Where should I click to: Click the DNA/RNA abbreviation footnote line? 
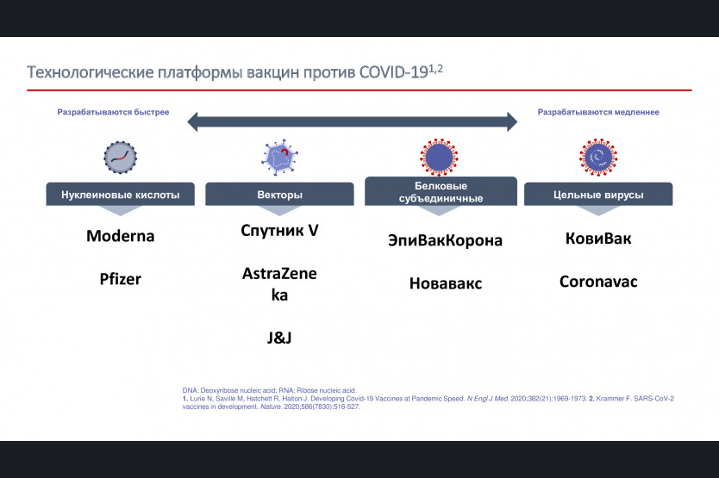point(269,390)
